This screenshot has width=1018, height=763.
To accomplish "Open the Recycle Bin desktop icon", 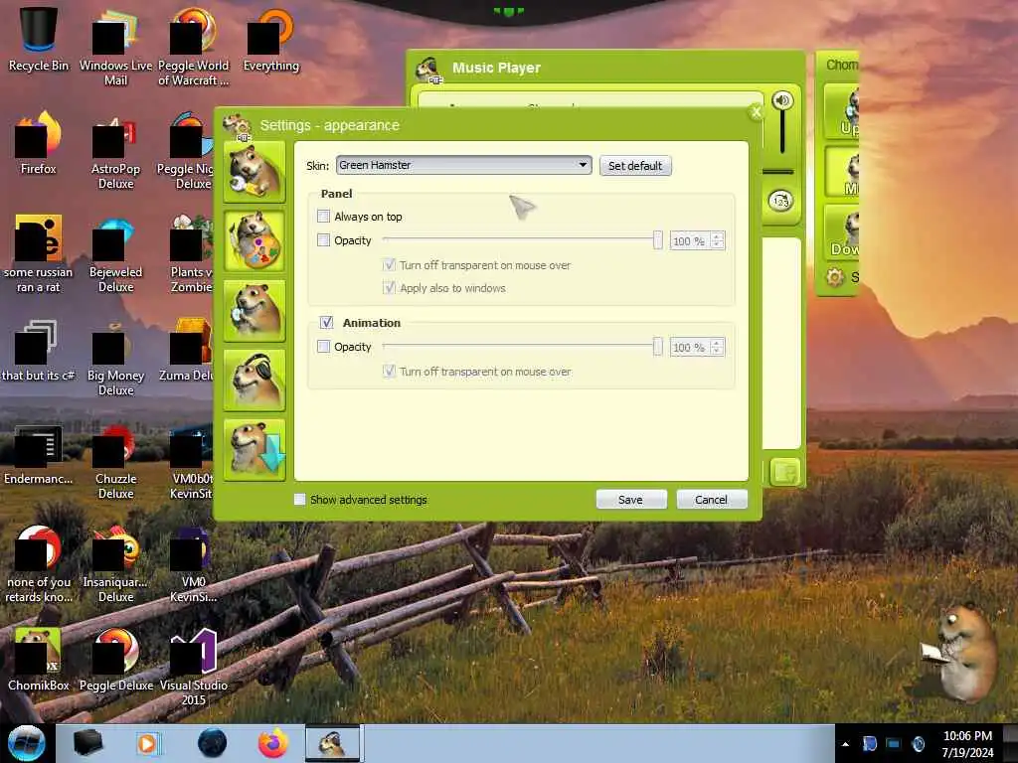I will pos(39,39).
